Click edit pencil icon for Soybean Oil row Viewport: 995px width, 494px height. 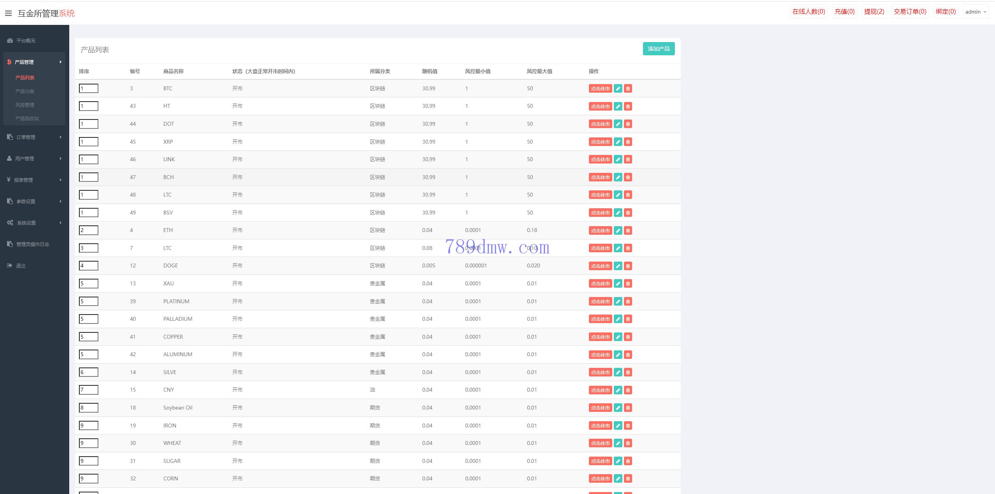[618, 408]
